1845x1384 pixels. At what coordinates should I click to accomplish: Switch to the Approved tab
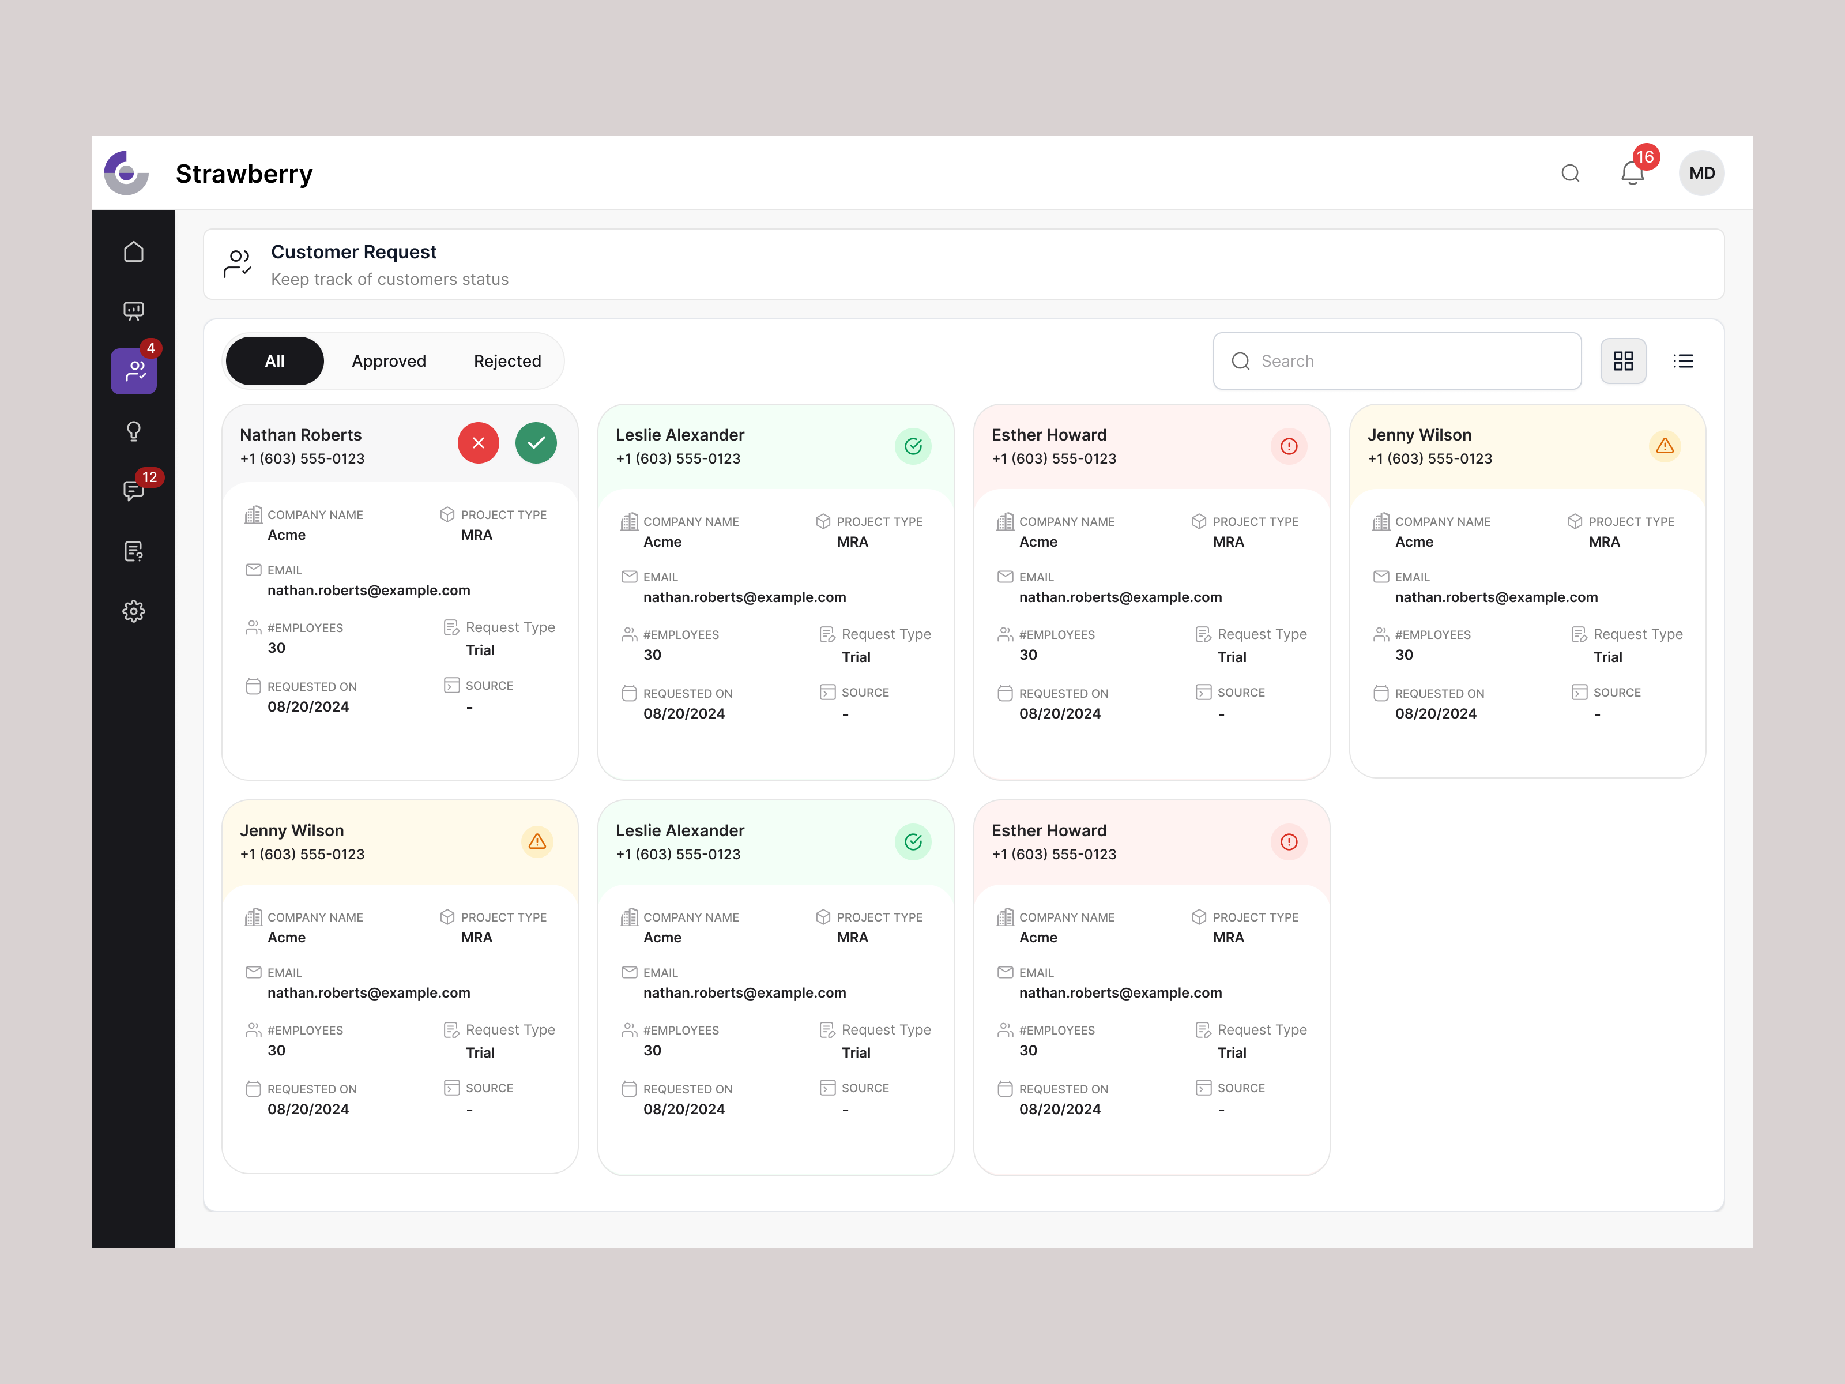(x=389, y=360)
